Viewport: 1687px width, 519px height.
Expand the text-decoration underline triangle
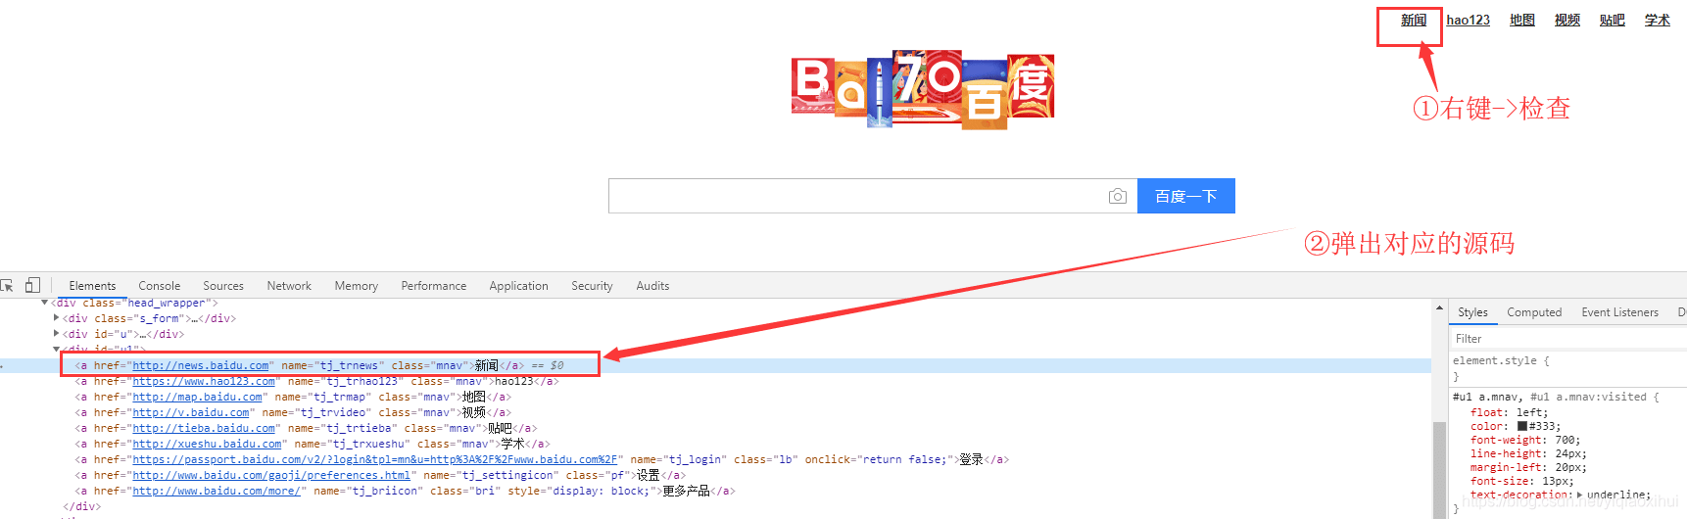(x=1579, y=495)
